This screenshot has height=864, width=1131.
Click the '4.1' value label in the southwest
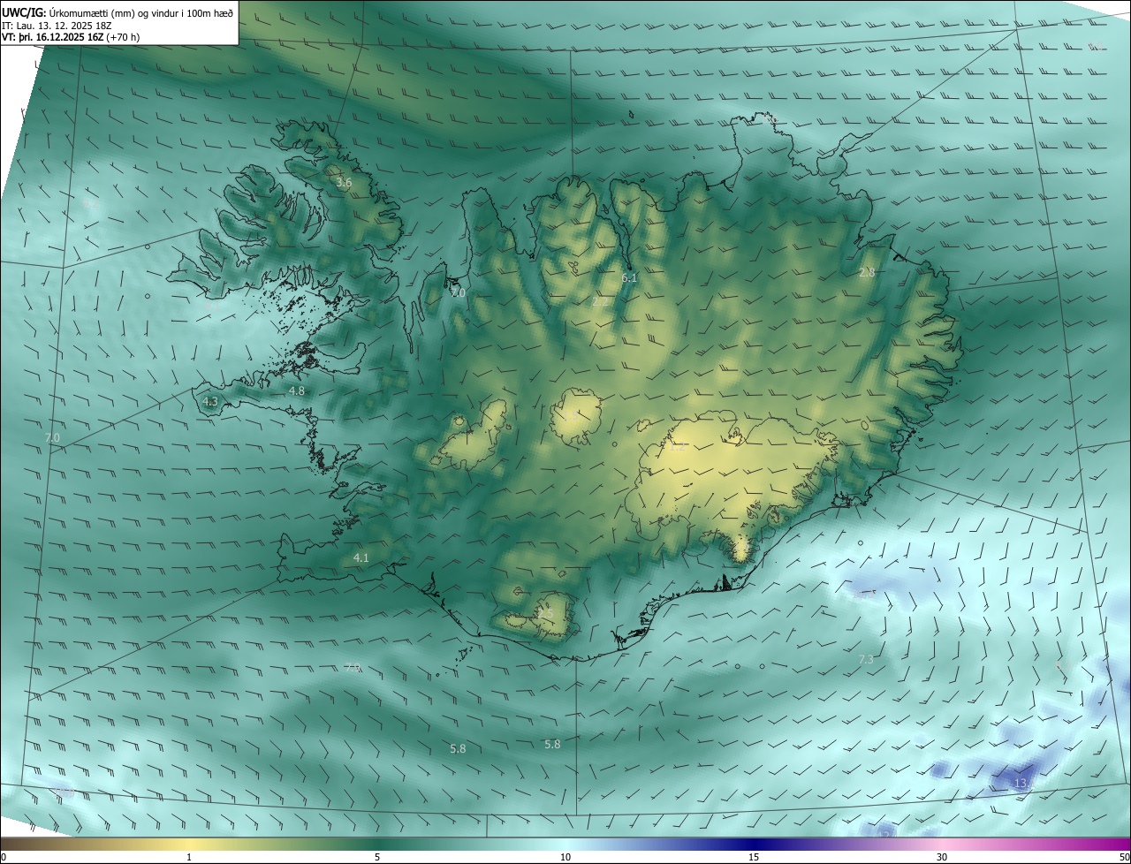pyautogui.click(x=361, y=557)
